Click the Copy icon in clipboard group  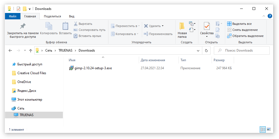(x=49, y=26)
